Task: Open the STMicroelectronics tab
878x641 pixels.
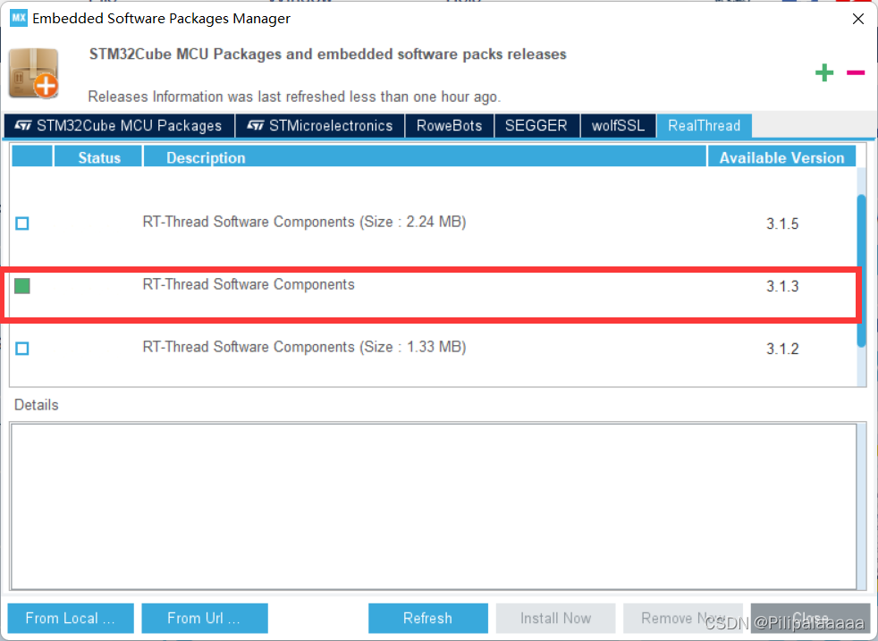Action: pyautogui.click(x=320, y=125)
